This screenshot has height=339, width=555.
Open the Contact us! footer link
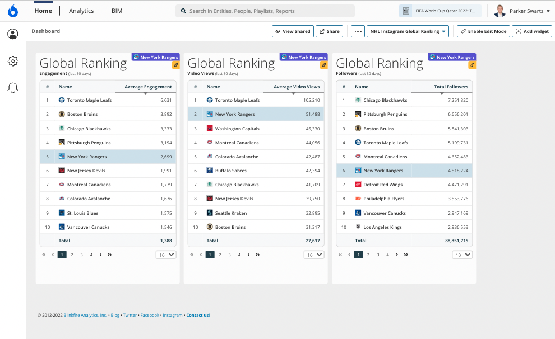[198, 315]
